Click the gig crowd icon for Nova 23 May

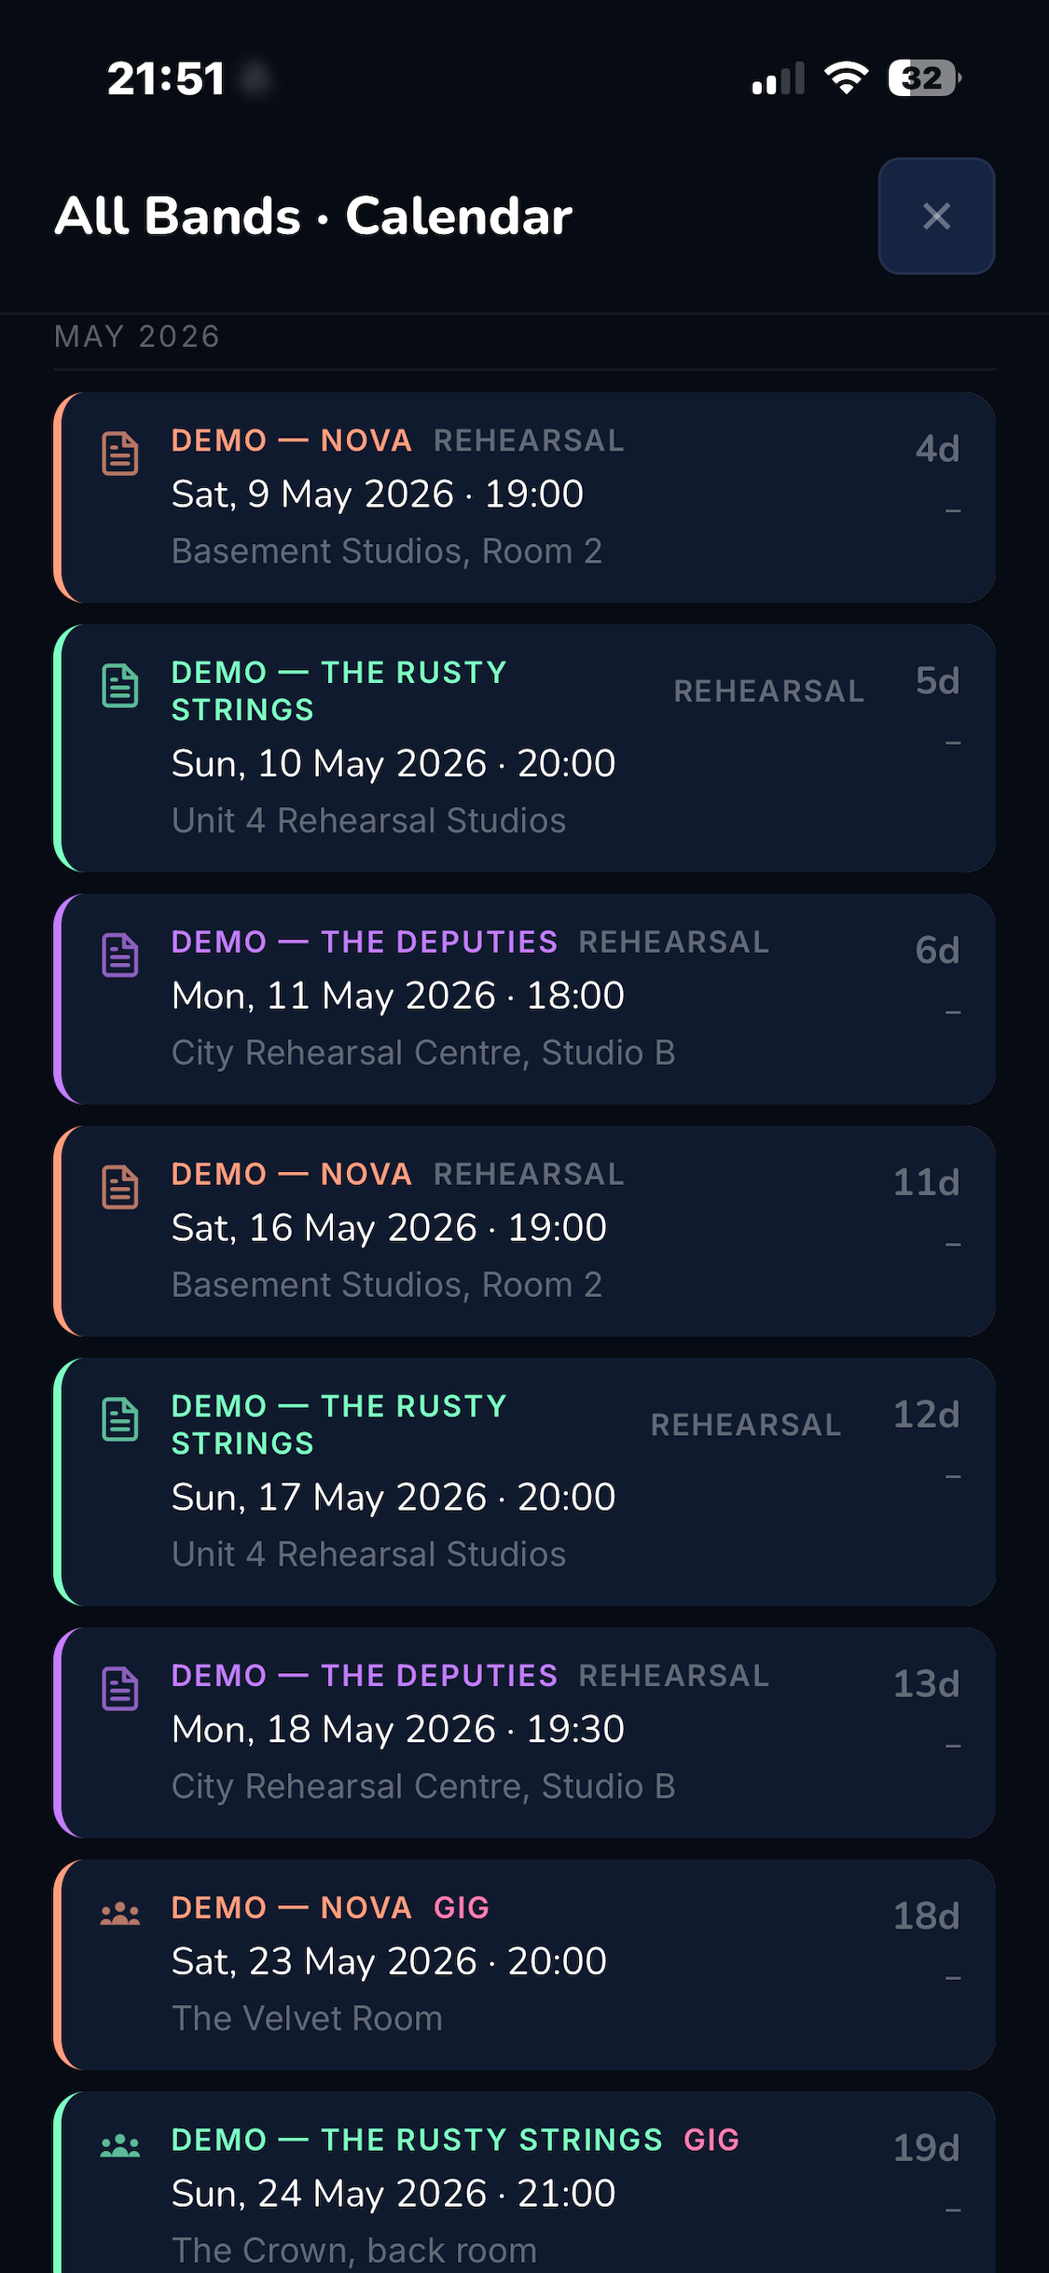(120, 1914)
